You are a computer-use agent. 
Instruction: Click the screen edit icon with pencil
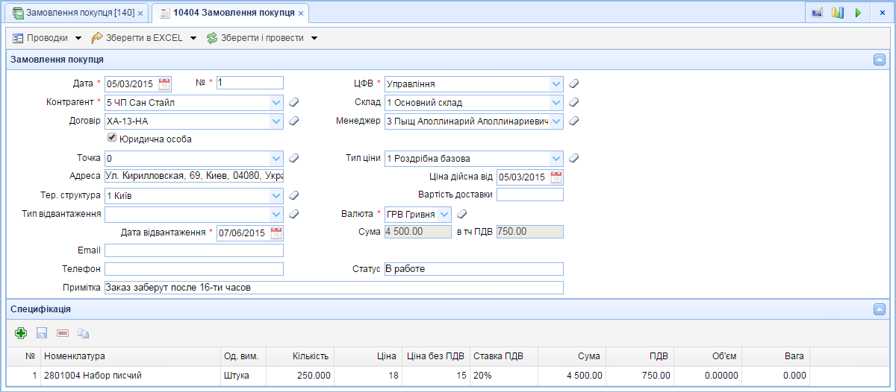(x=817, y=13)
